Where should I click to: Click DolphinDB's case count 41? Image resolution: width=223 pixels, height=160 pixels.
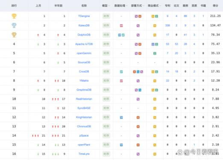tap(185, 35)
